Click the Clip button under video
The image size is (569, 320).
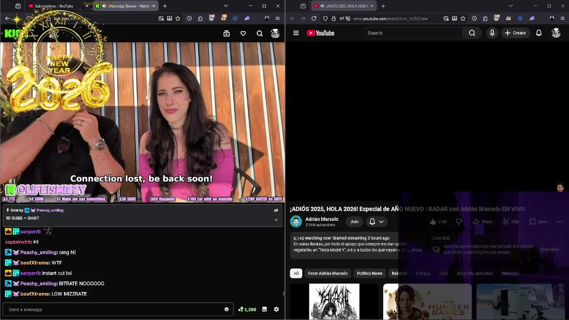511,222
